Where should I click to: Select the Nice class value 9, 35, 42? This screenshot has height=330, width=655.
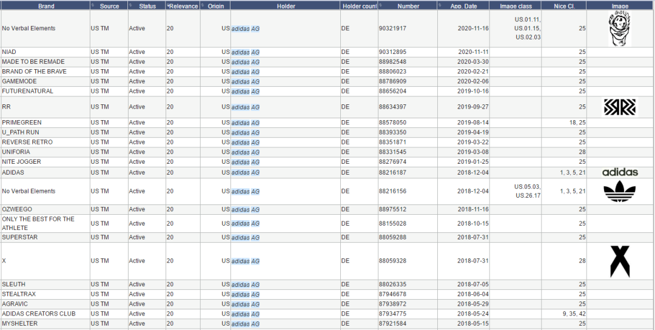574,314
